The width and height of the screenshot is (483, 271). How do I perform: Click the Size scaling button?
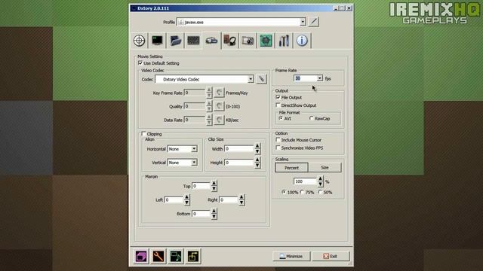tap(325, 168)
